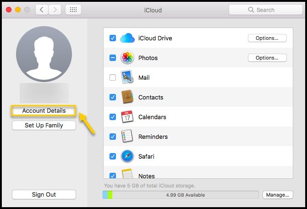Screen dimensions: 307x209
Task: Uncheck the iCloud Drive checkbox
Action: (113, 38)
